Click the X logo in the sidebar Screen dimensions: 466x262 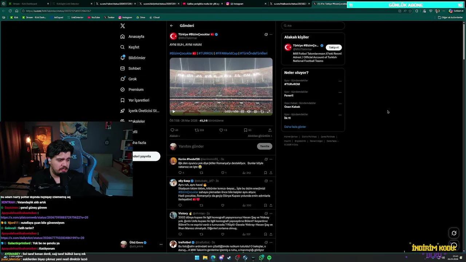tap(123, 26)
